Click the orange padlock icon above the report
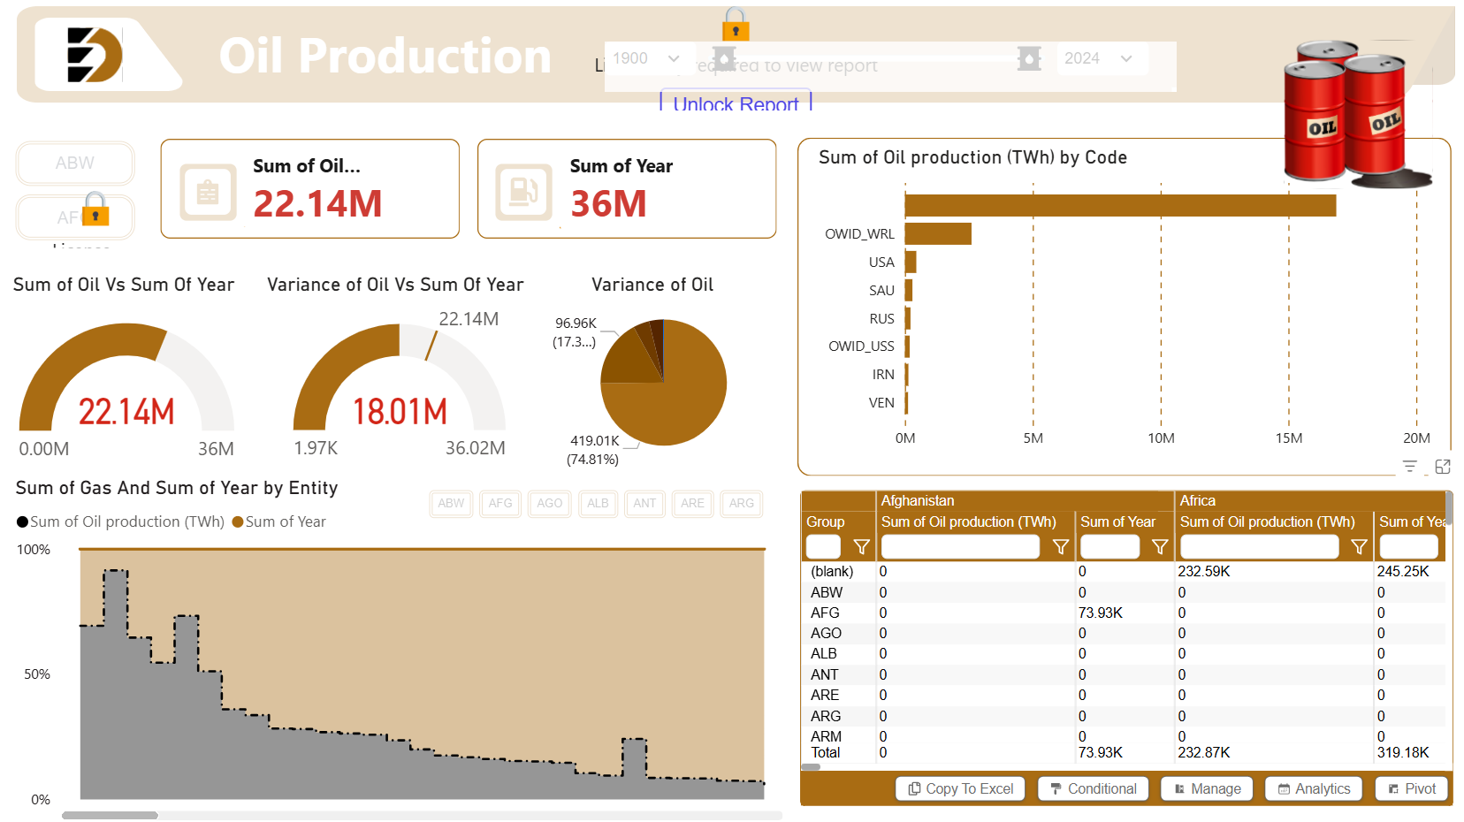1464x822 pixels. tap(736, 24)
